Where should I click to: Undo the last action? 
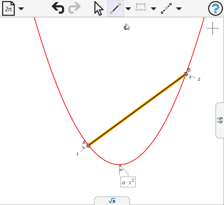click(x=58, y=8)
